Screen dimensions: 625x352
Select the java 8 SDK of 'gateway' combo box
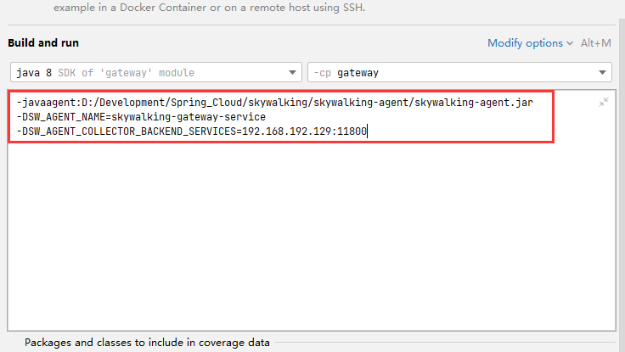coord(156,72)
